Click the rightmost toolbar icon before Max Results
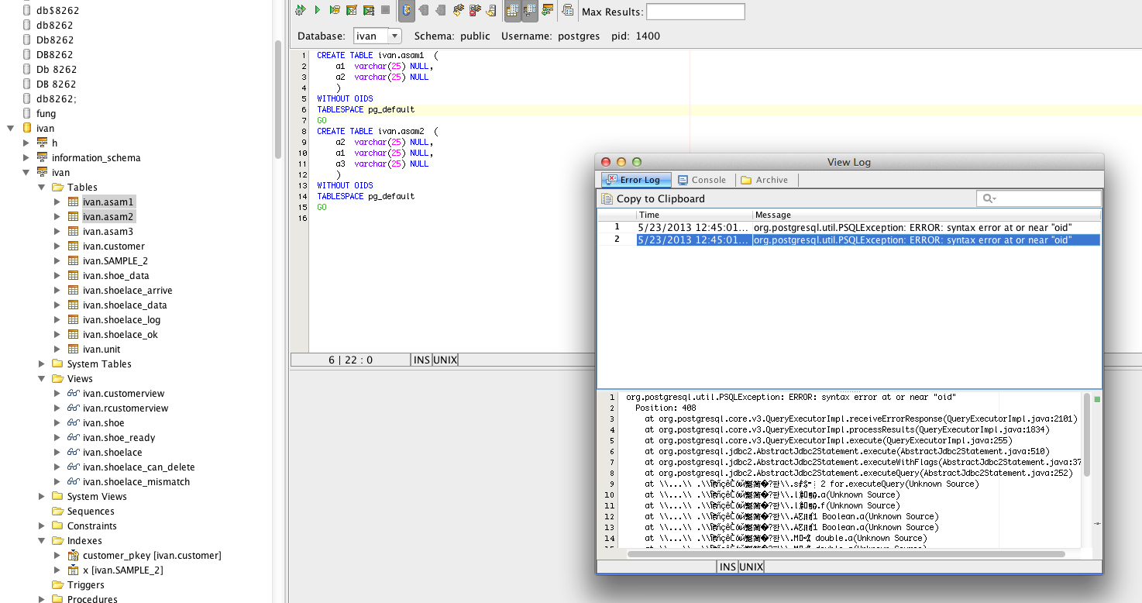Image resolution: width=1142 pixels, height=603 pixels. (568, 10)
